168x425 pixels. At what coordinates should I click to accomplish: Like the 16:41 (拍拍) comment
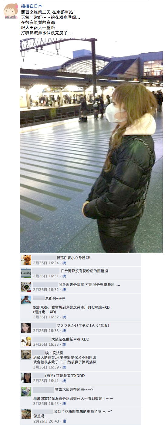click(x=64, y=381)
